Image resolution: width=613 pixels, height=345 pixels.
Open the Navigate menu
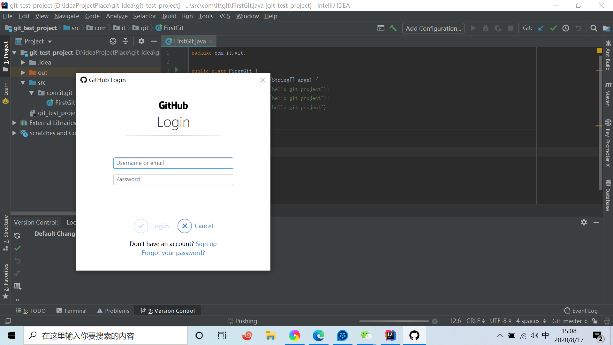coord(66,16)
